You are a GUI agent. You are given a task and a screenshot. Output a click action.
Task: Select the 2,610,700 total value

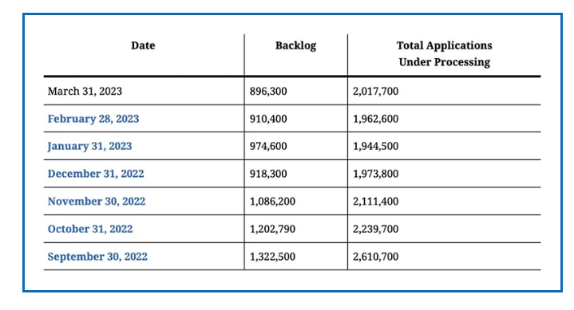[x=375, y=257]
